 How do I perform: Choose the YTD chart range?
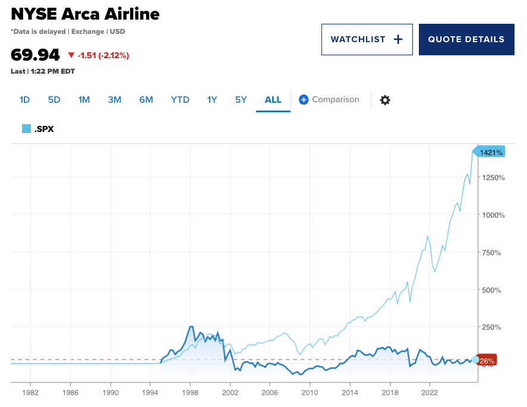180,100
